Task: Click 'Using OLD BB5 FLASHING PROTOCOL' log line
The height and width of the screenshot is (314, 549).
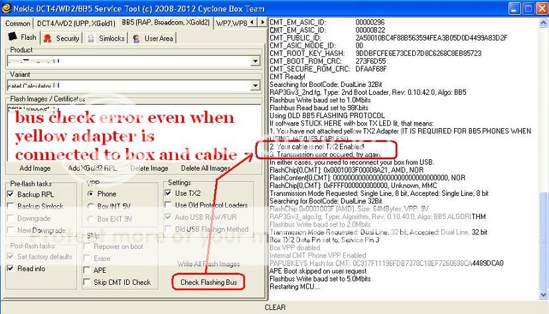Action: tap(327, 115)
